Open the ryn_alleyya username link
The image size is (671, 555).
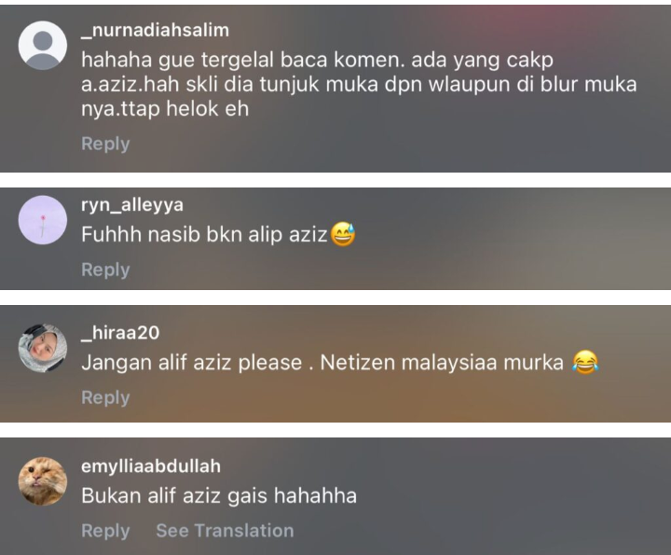click(x=132, y=205)
